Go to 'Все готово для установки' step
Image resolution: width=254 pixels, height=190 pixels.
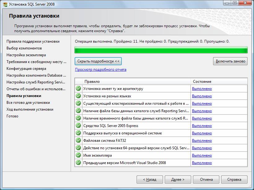[28, 103]
